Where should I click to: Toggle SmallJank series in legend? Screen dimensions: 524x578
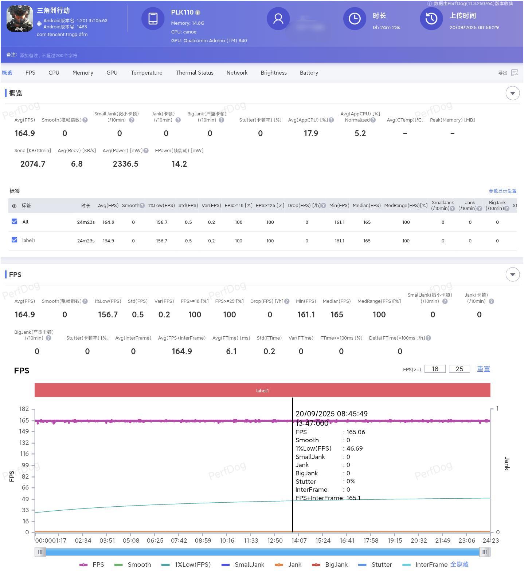pos(243,565)
